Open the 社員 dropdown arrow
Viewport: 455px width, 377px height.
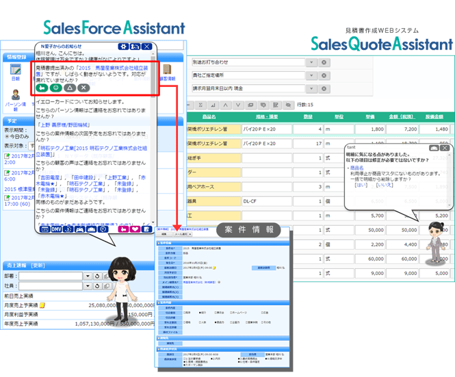[x=88, y=286]
